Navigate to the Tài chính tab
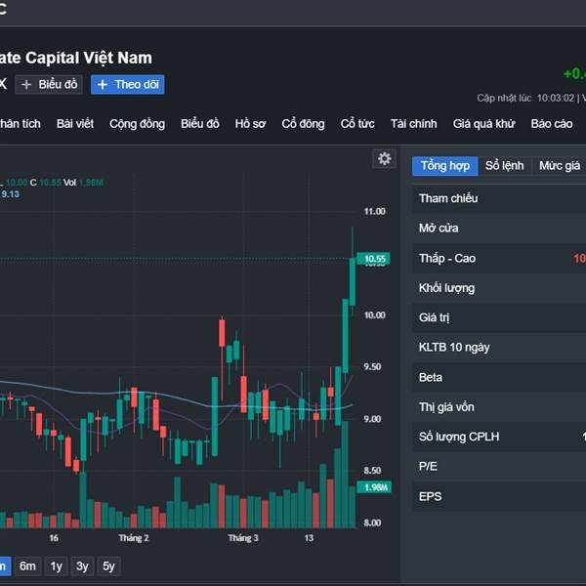This screenshot has width=586, height=586. 413,124
